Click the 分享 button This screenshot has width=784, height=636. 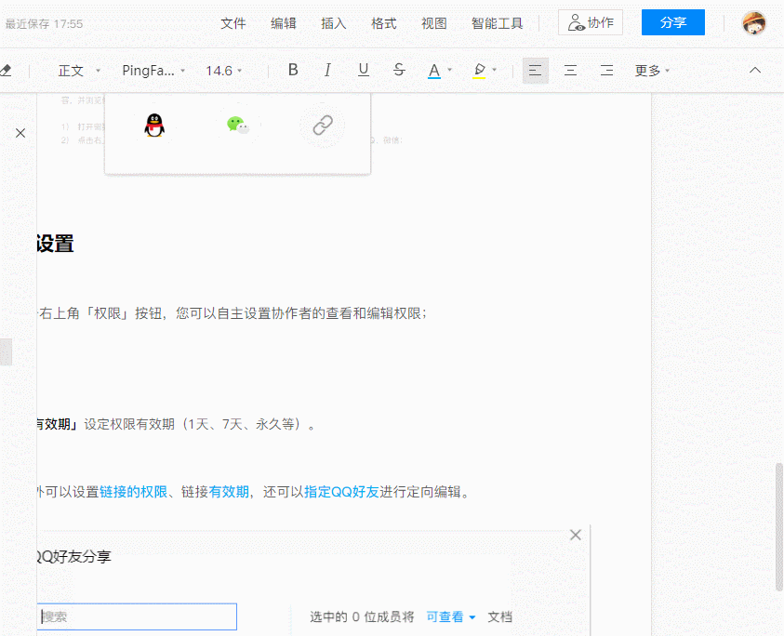point(672,22)
